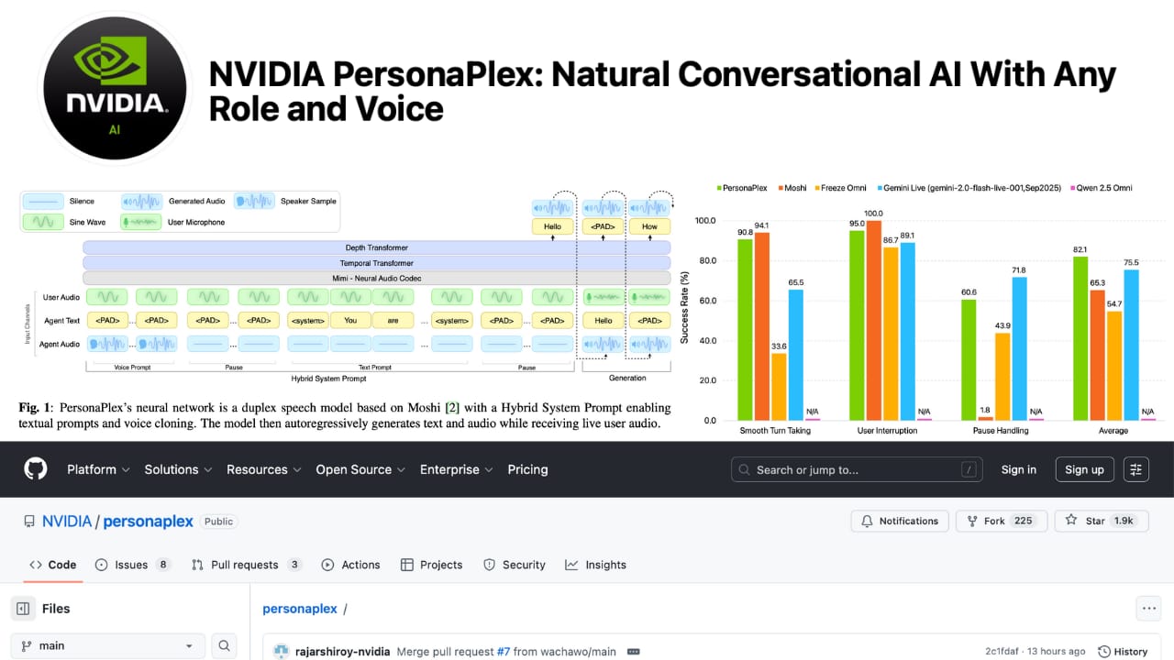Open the Projects tab

432,565
